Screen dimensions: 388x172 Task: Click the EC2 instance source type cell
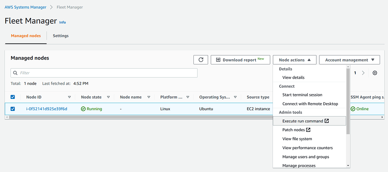pos(258,109)
